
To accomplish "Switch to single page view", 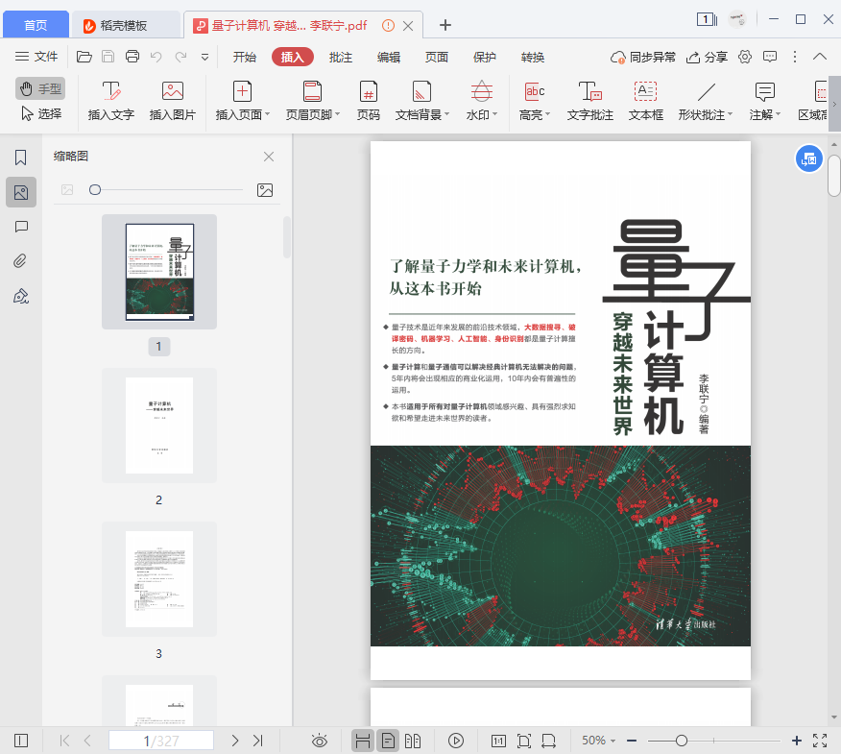I will [388, 741].
